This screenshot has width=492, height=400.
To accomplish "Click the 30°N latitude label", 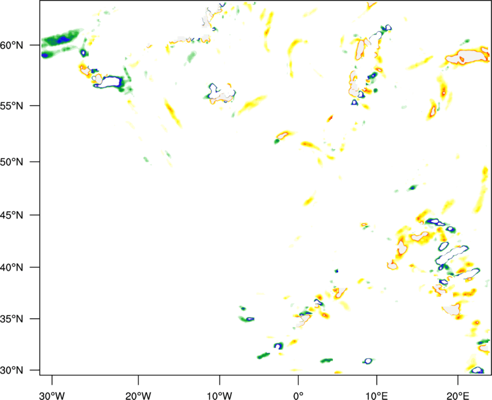I will pyautogui.click(x=12, y=370).
